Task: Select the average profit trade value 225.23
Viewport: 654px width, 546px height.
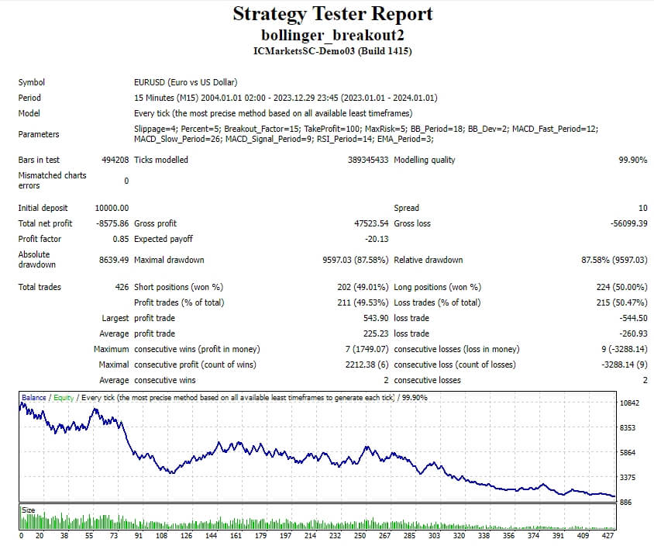Action: pos(376,333)
